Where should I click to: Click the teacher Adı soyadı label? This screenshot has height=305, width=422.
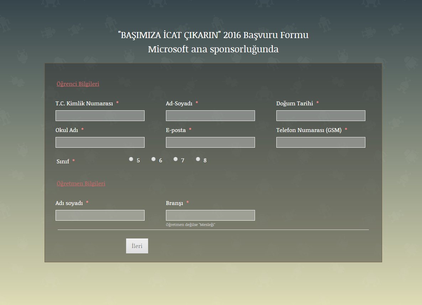click(69, 203)
